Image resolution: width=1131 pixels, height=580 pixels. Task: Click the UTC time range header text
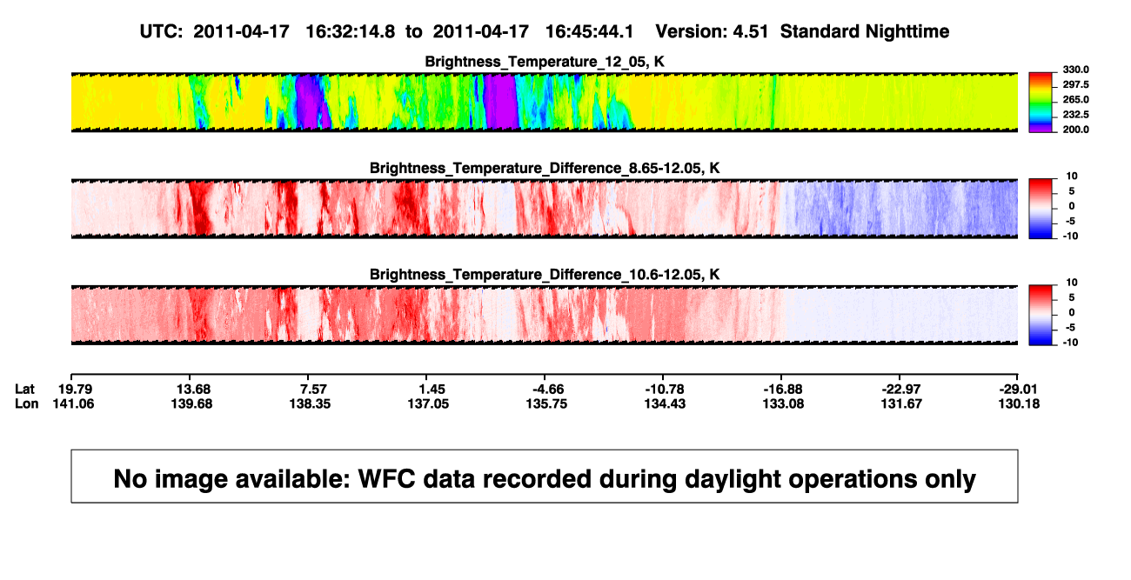(x=386, y=31)
